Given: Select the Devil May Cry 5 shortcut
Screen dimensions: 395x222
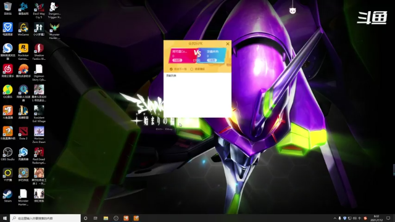Looking at the screenshot, I should [39, 10].
